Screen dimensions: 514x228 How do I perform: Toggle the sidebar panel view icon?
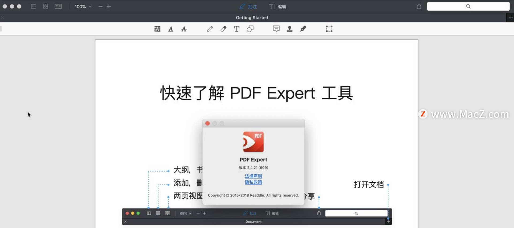pyautogui.click(x=33, y=6)
